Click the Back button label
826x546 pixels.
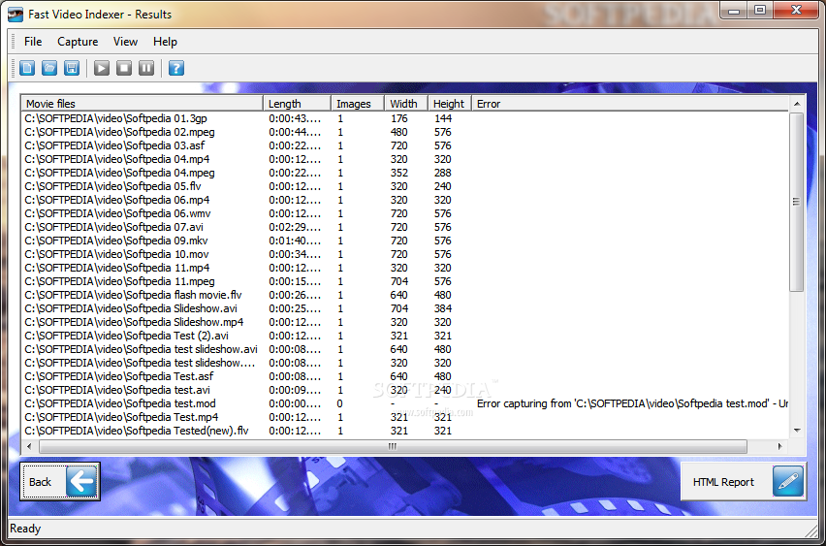click(x=40, y=482)
